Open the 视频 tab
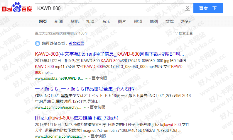The height and width of the screenshot is (140, 233). (138, 21)
